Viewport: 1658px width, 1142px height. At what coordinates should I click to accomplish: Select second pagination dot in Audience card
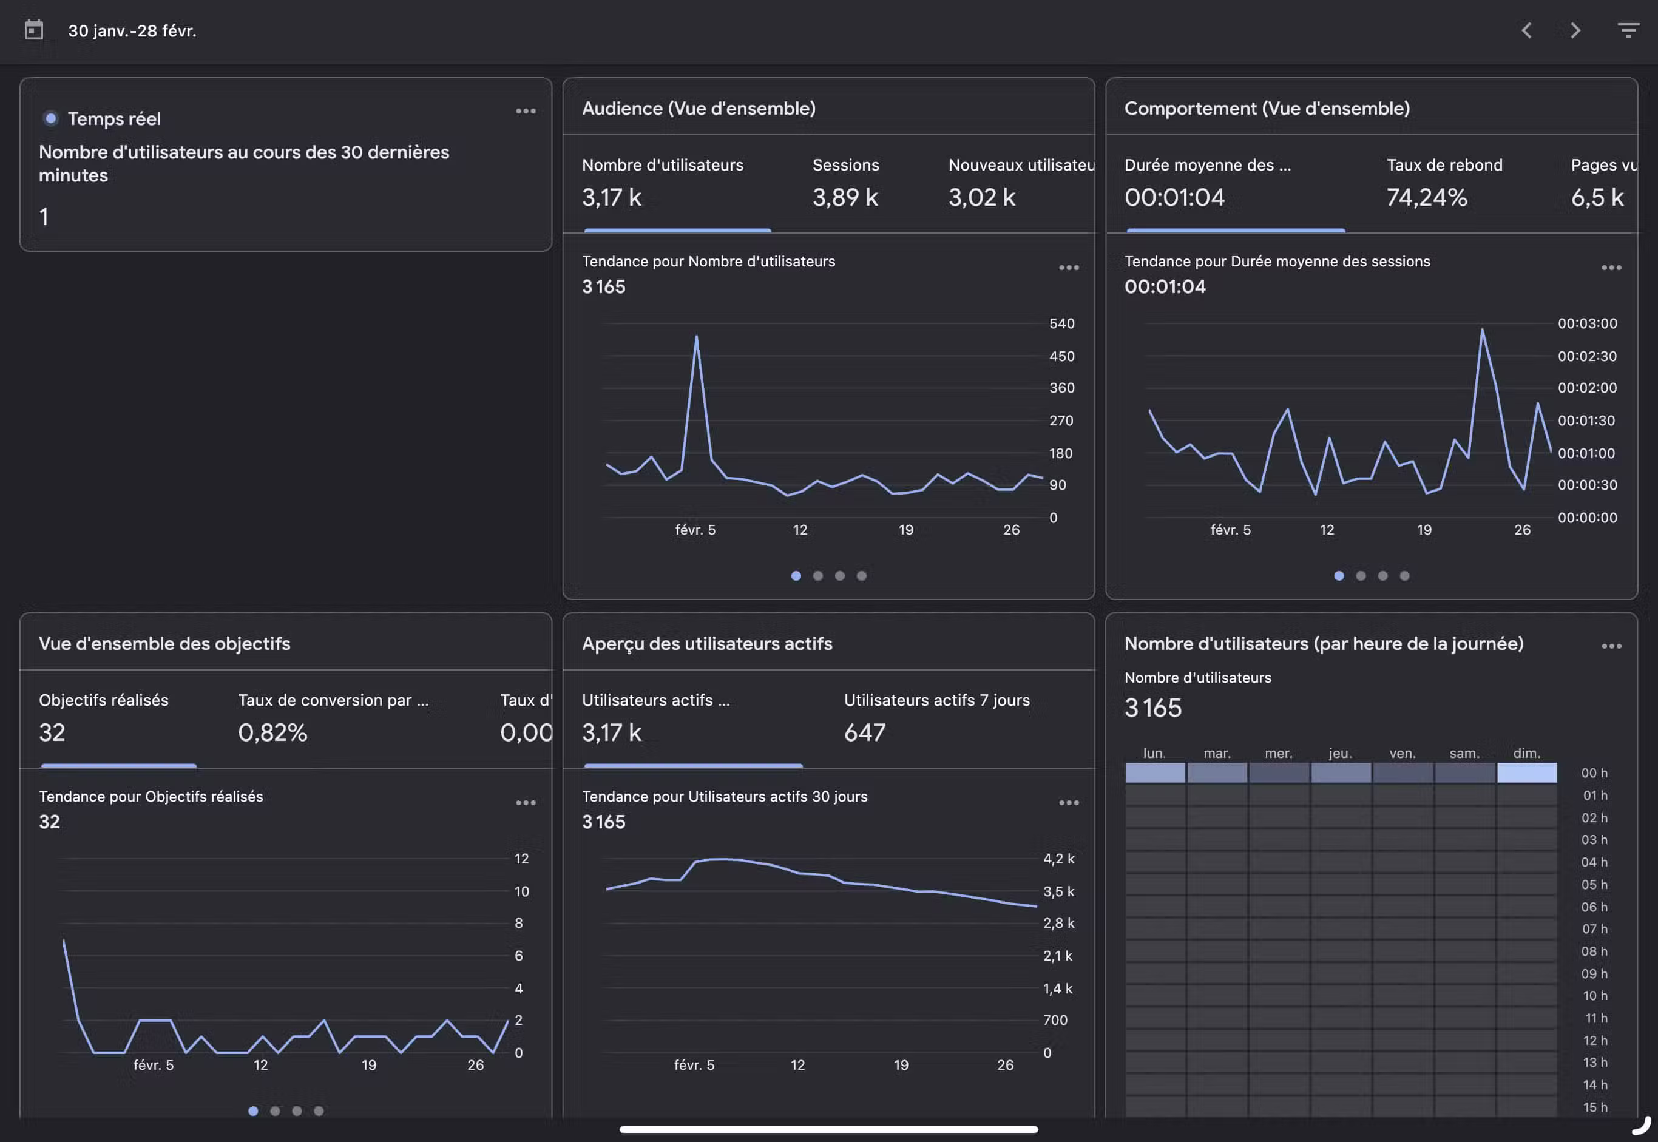click(818, 576)
